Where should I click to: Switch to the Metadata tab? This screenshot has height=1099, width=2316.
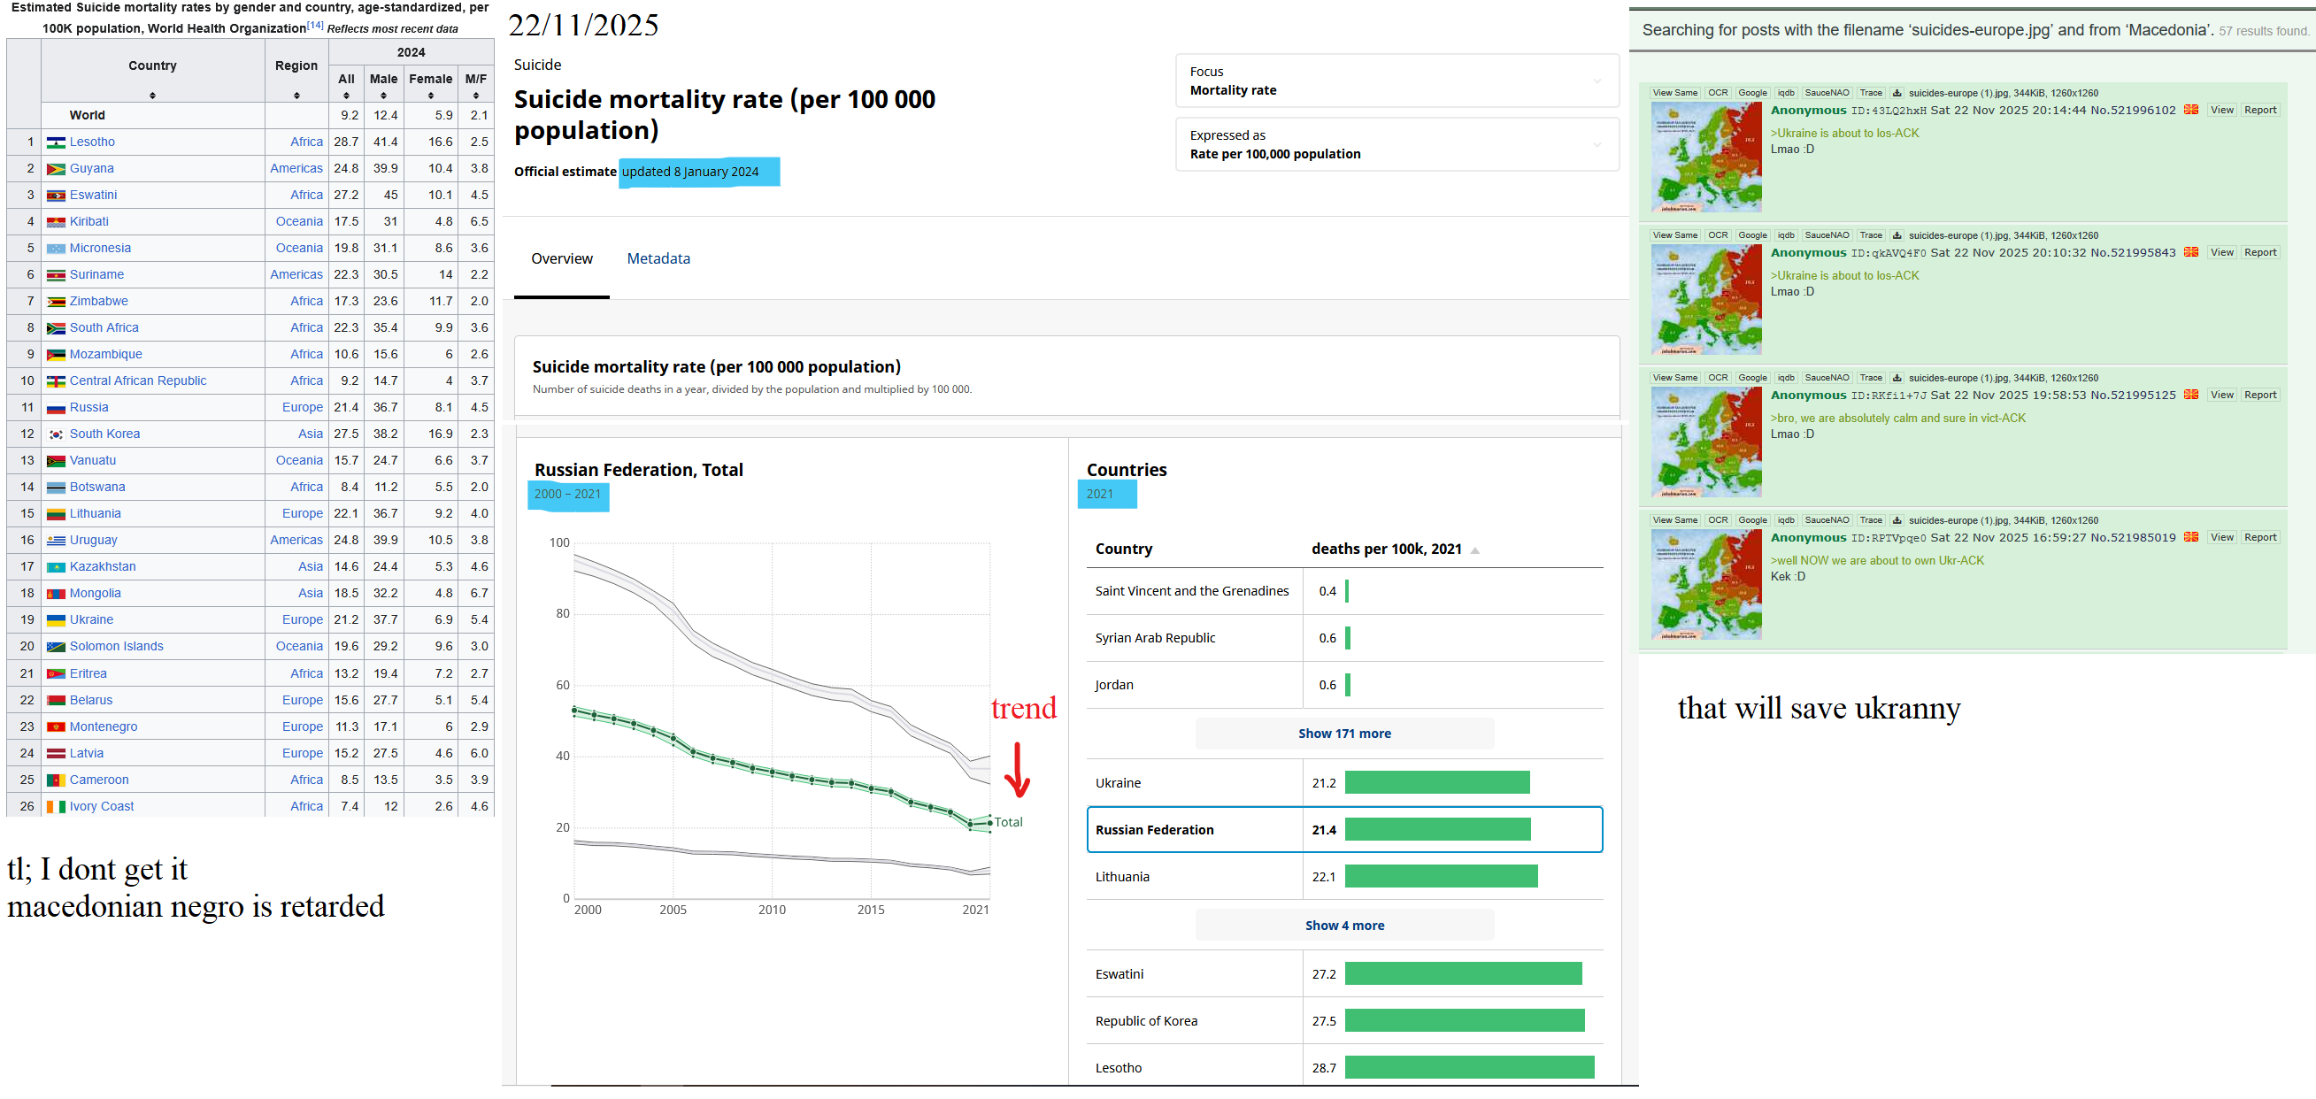[x=658, y=258]
